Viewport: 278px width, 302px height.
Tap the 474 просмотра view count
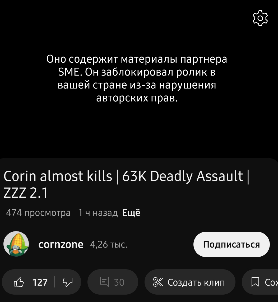point(38,213)
